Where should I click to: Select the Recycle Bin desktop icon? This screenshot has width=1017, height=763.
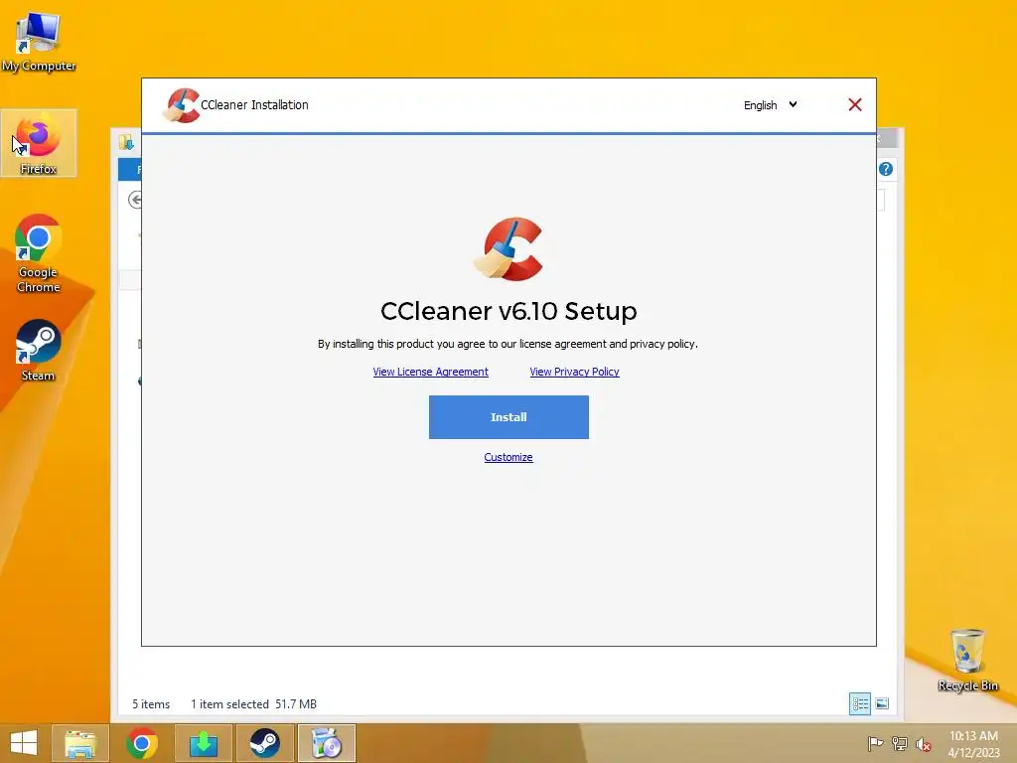(967, 660)
